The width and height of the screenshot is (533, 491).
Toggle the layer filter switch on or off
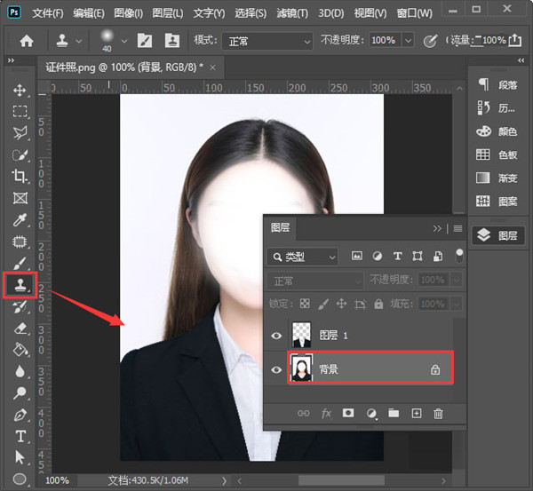tap(459, 256)
